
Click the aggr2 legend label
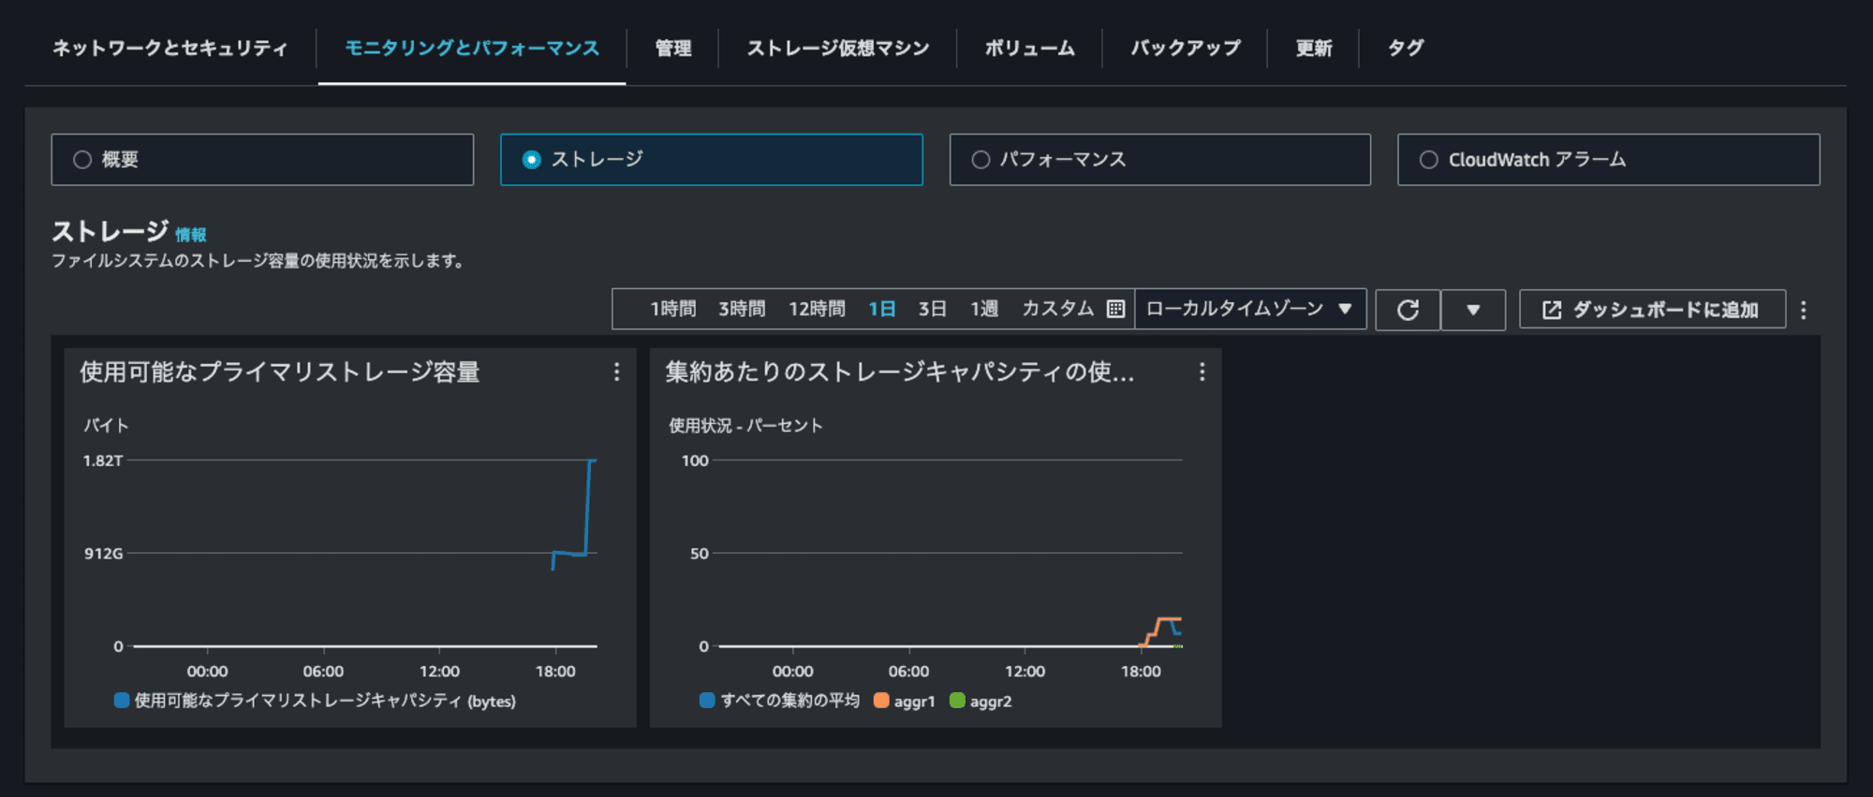991,702
